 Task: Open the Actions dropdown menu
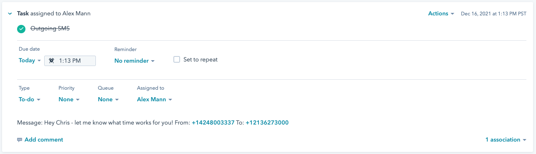[441, 14]
